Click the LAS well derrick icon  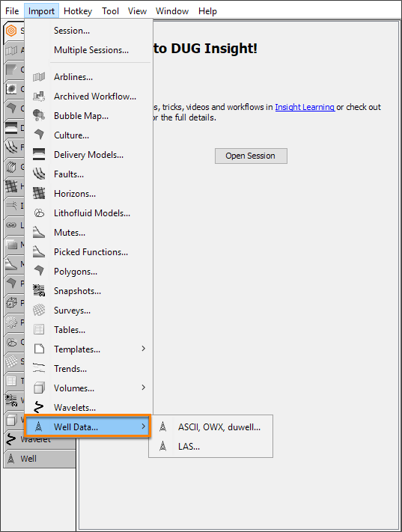(x=163, y=446)
